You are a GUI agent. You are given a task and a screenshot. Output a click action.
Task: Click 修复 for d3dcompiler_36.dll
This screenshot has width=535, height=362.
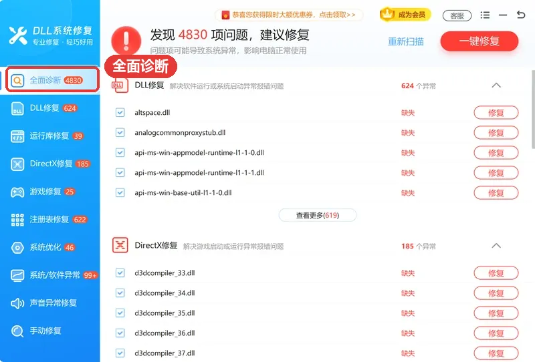click(x=496, y=333)
